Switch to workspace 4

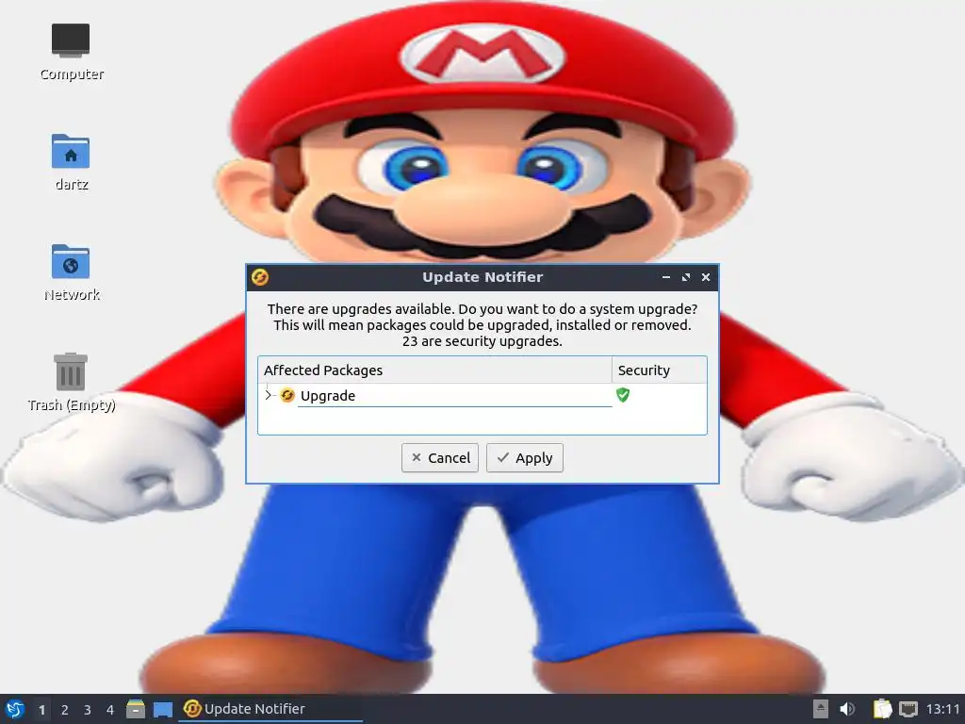(x=110, y=710)
